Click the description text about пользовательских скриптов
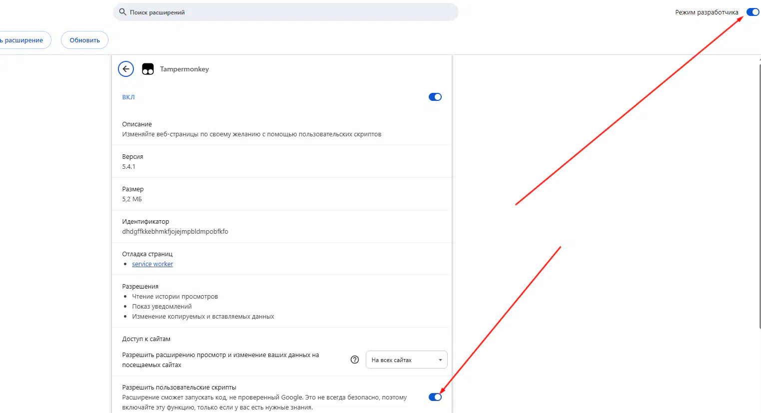Viewport: 761px width, 413px height. coord(252,134)
